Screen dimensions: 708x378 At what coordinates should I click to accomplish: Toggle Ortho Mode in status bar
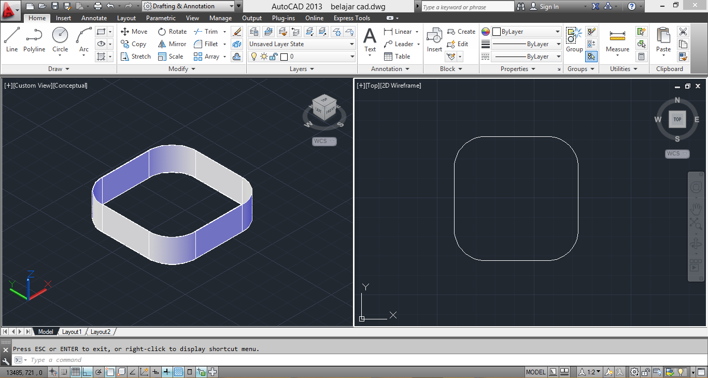pos(87,372)
